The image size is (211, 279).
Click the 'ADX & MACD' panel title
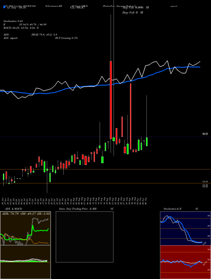[x=14, y=209]
